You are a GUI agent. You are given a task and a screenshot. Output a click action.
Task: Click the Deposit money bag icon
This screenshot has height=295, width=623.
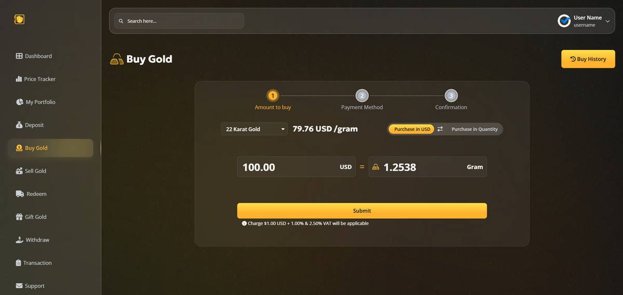coord(19,125)
